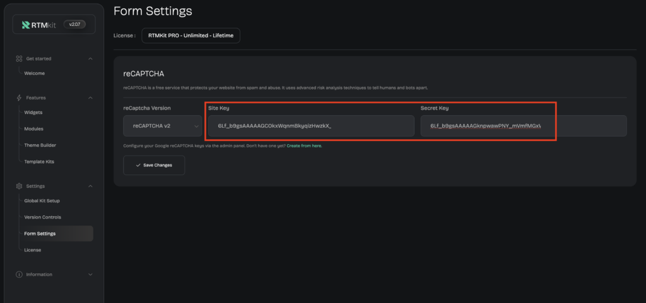This screenshot has height=303, width=646.
Task: Open the Widgets menu item
Action: pyautogui.click(x=33, y=112)
